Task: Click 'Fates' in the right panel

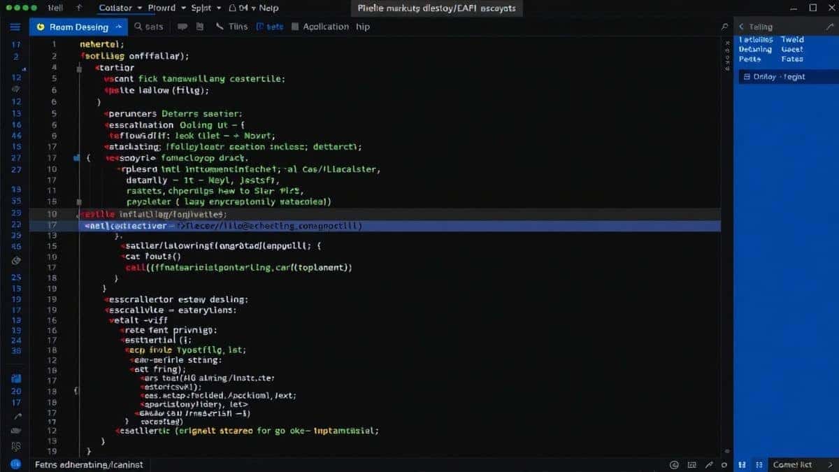Action: point(791,59)
